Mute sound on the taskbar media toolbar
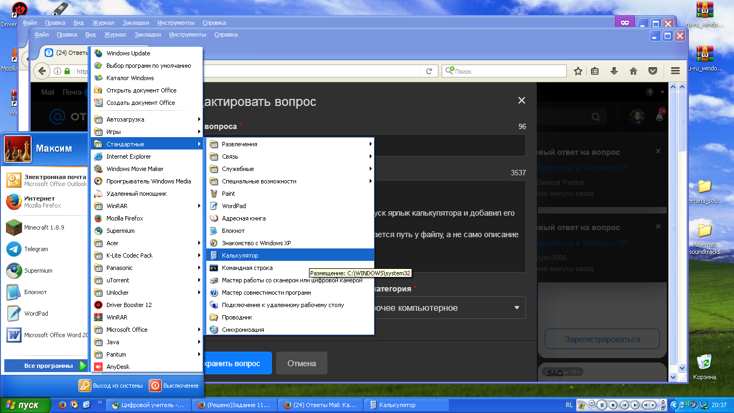Image resolution: width=734 pixels, height=413 pixels. pyautogui.click(x=647, y=405)
